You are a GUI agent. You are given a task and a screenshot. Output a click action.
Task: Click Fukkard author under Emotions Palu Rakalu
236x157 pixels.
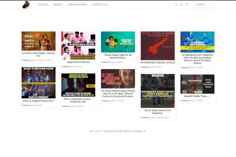point(26,60)
